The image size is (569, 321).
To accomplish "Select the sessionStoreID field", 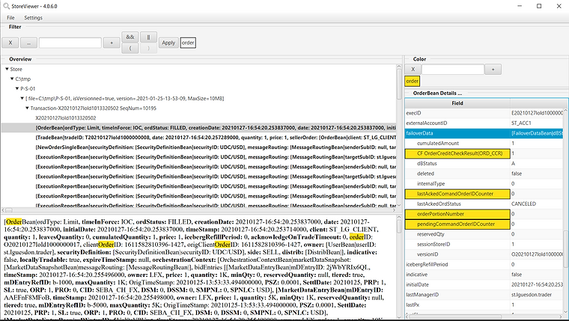I will tap(457, 244).
